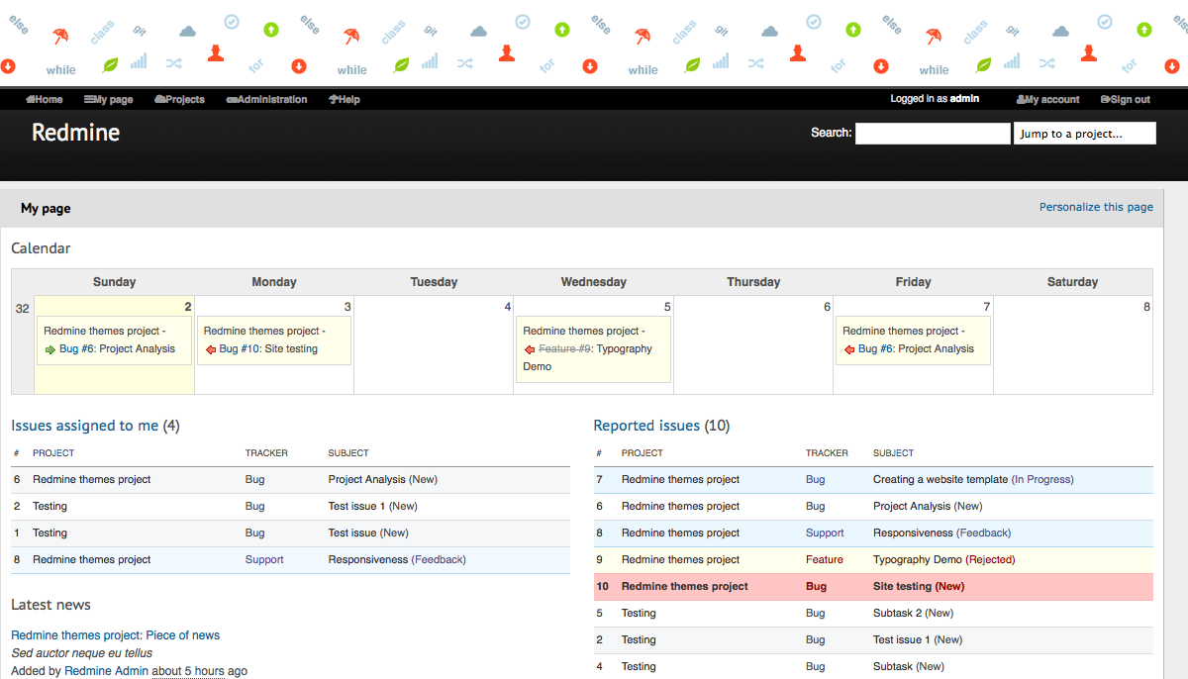Click the about 5 hours timestamp link

[x=188, y=671]
